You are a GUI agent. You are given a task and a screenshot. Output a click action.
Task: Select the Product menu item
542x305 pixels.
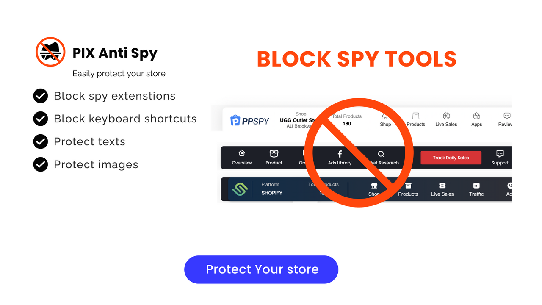point(274,157)
